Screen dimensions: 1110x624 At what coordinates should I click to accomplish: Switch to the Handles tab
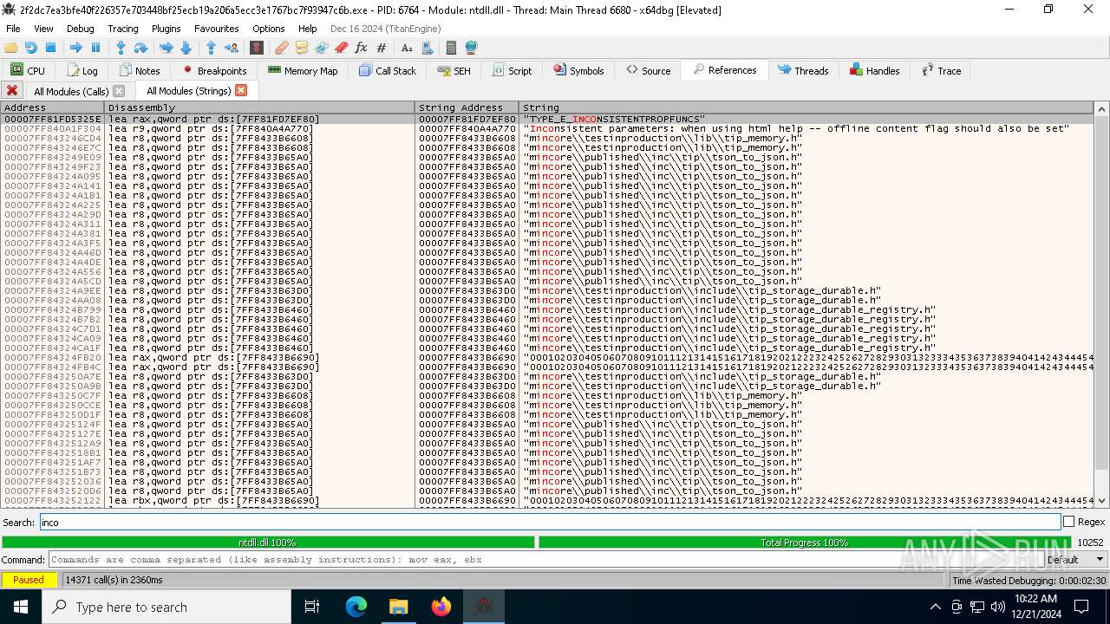pyautogui.click(x=875, y=70)
